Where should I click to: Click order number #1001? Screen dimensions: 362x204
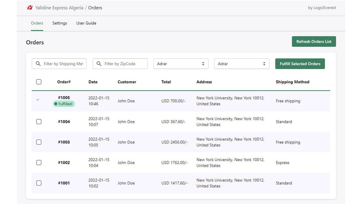click(x=64, y=183)
